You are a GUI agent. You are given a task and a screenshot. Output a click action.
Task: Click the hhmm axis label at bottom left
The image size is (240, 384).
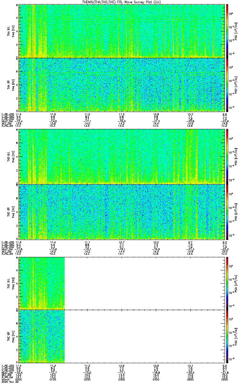click(x=5, y=379)
